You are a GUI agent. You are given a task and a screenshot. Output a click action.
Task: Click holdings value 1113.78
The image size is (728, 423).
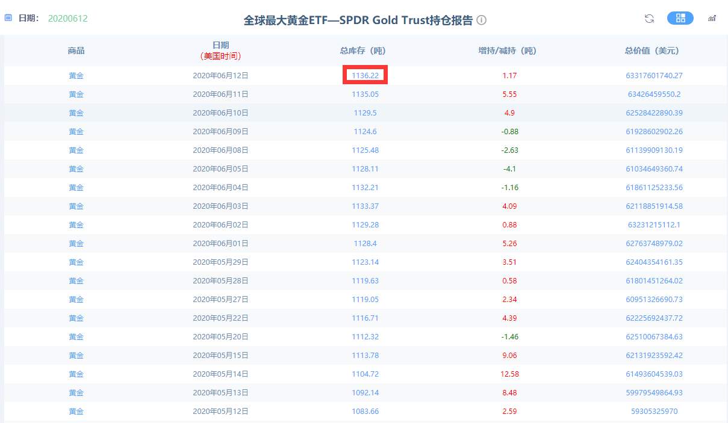pos(366,356)
